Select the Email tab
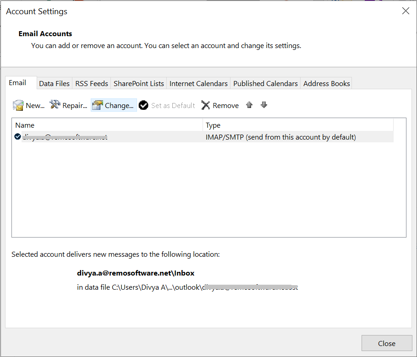417x357 pixels. pyautogui.click(x=17, y=83)
